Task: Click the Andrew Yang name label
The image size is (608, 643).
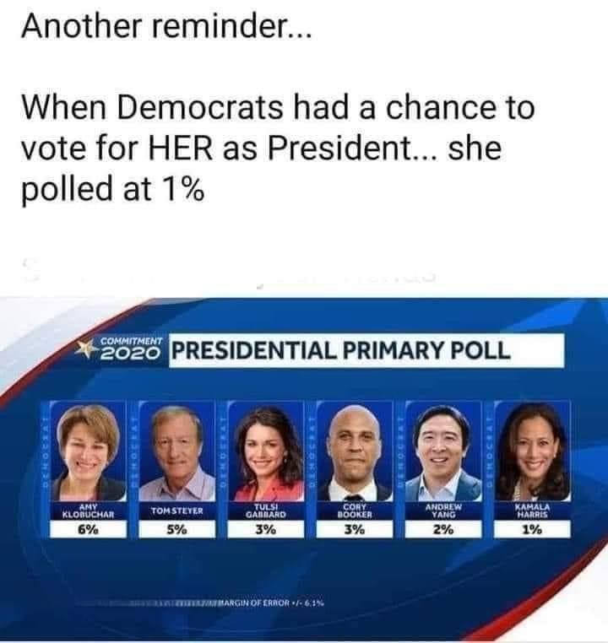Action: 442,509
